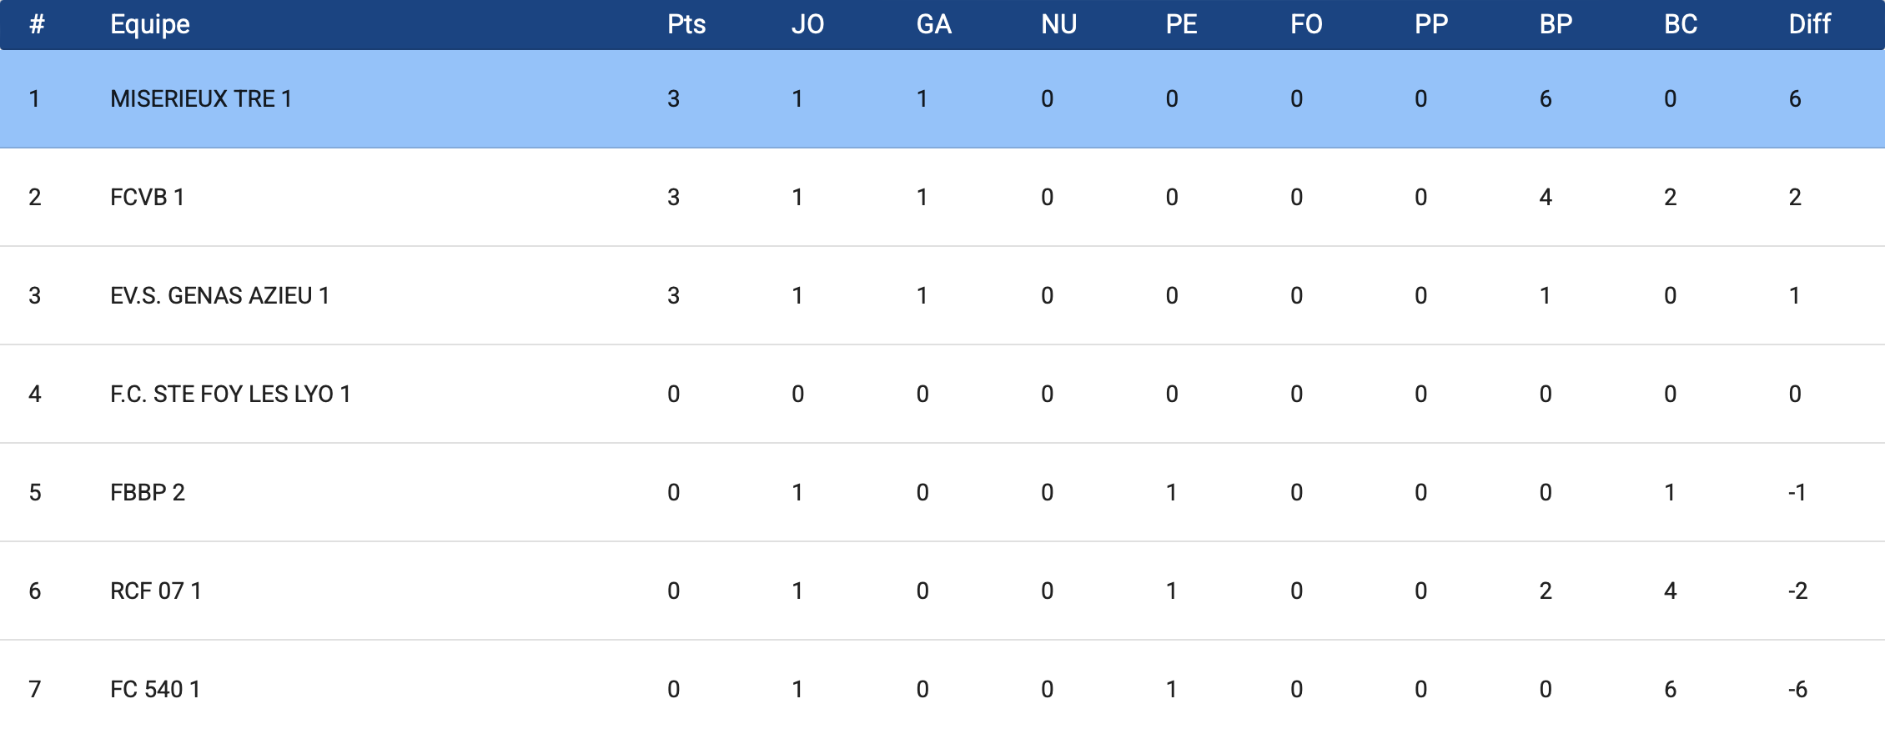The width and height of the screenshot is (1885, 734).
Task: Open the FCVB 1 team entry
Action: click(x=147, y=198)
